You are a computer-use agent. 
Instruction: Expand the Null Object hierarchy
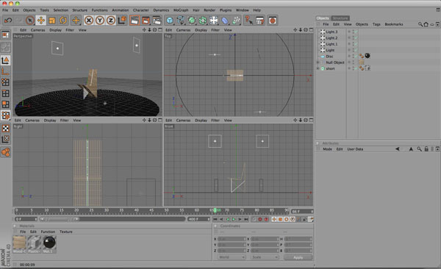[x=318, y=62]
